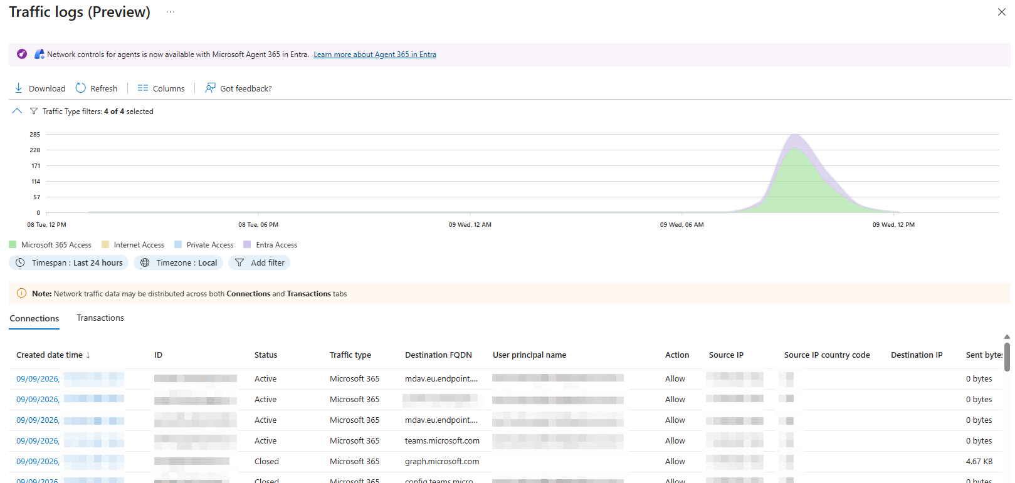1015x483 pixels.
Task: Click the User principal name column header
Action: click(530, 355)
